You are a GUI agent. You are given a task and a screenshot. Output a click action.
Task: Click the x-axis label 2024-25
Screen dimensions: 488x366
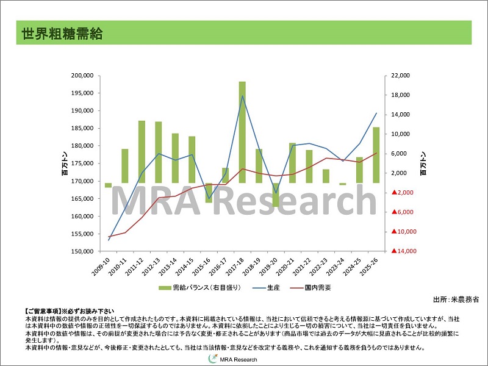353,267
